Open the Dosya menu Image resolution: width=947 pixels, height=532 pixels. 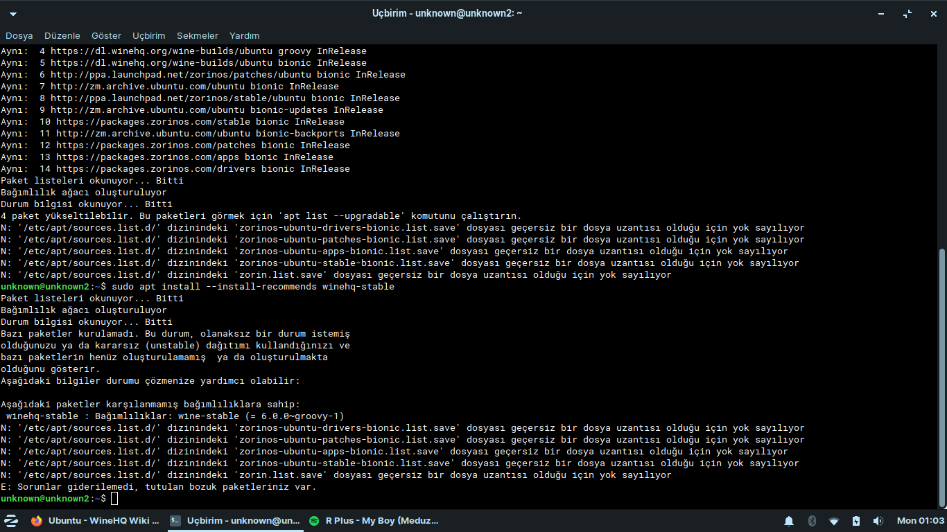tap(19, 35)
